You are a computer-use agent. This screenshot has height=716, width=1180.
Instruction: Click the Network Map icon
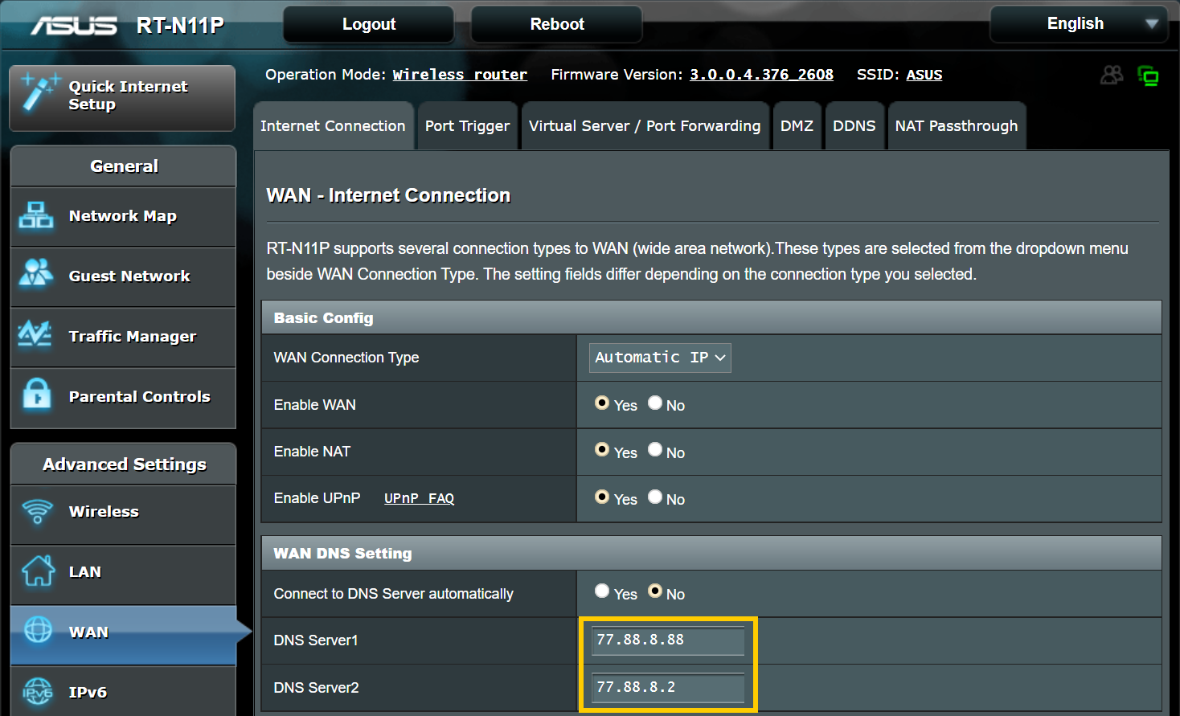[36, 215]
